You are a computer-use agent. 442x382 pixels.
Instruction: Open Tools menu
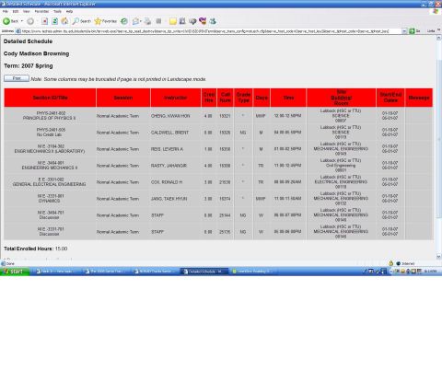coord(57,11)
